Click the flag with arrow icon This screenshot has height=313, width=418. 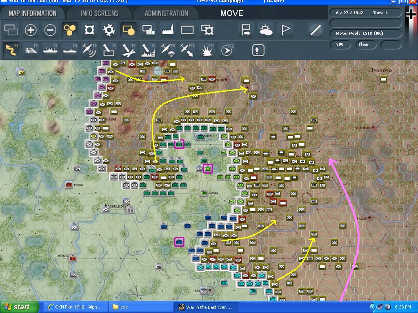pos(245,30)
